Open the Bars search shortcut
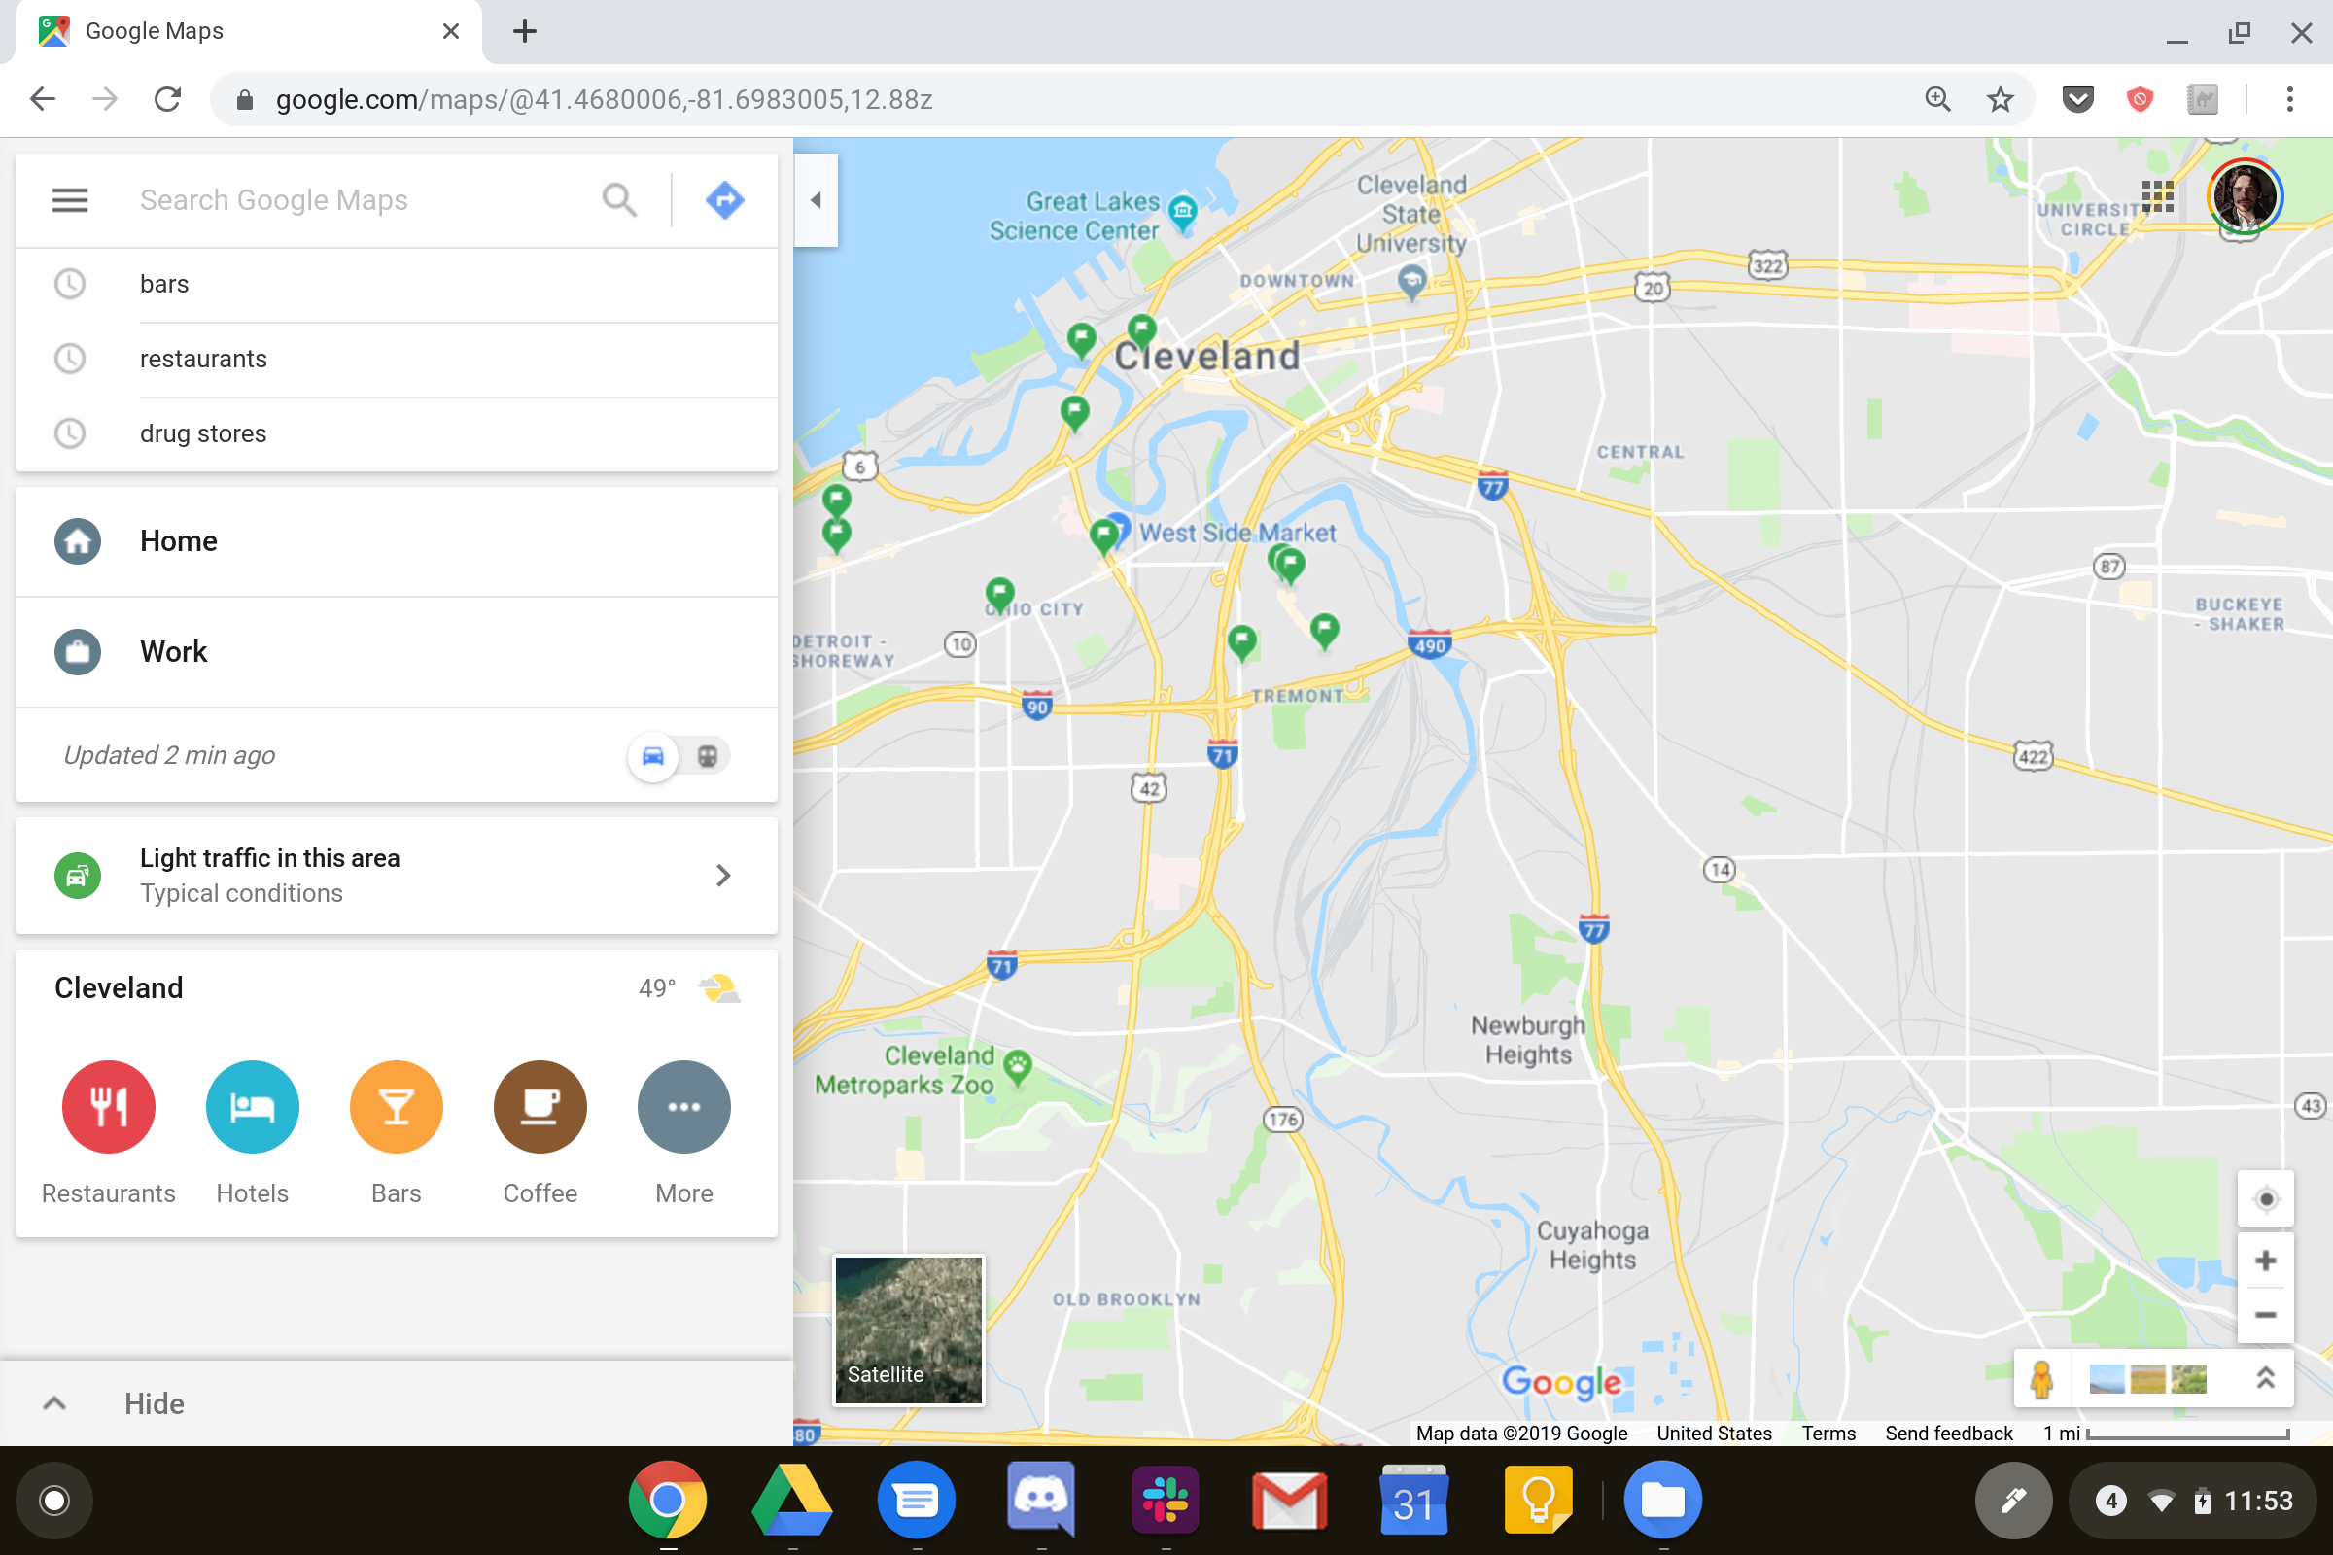The width and height of the screenshot is (2333, 1555). click(396, 1107)
